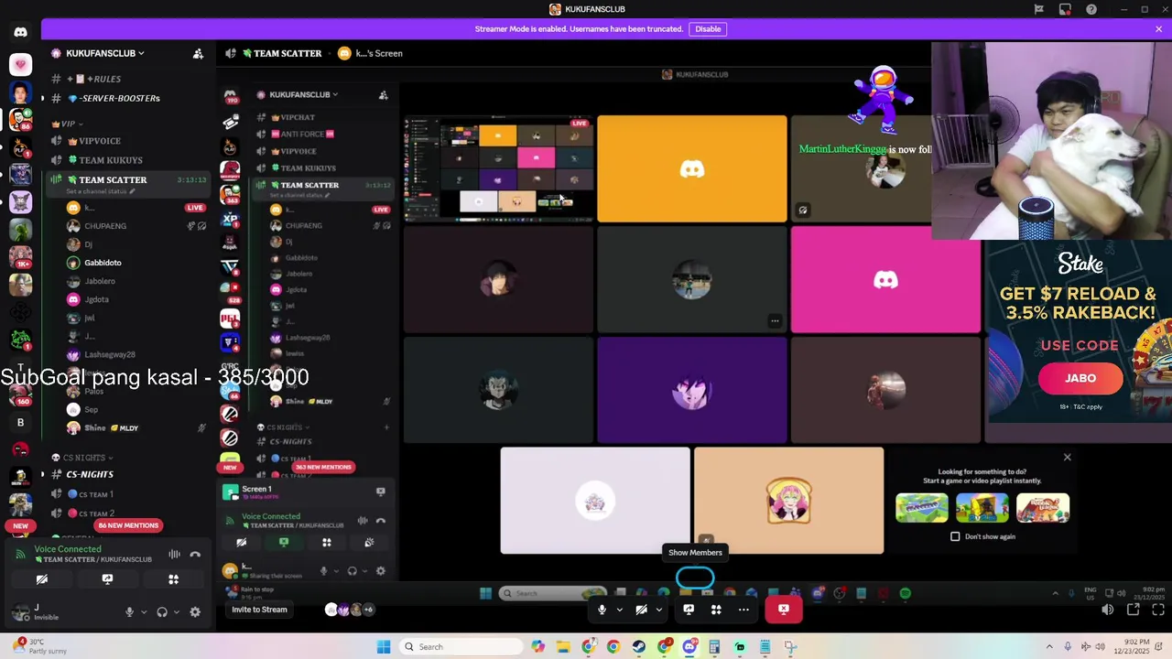1172x659 pixels.
Task: Toggle screen share in the left voice panel
Action: pyautogui.click(x=107, y=579)
